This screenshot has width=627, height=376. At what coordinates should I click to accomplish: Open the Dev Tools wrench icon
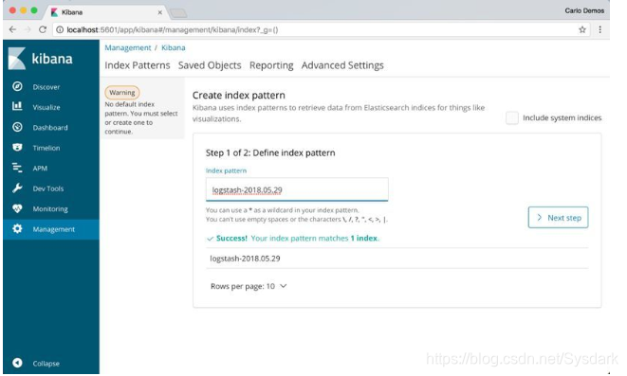pyautogui.click(x=17, y=188)
